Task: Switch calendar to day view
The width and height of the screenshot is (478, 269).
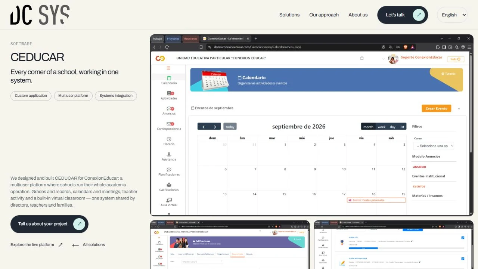Action: click(x=392, y=127)
